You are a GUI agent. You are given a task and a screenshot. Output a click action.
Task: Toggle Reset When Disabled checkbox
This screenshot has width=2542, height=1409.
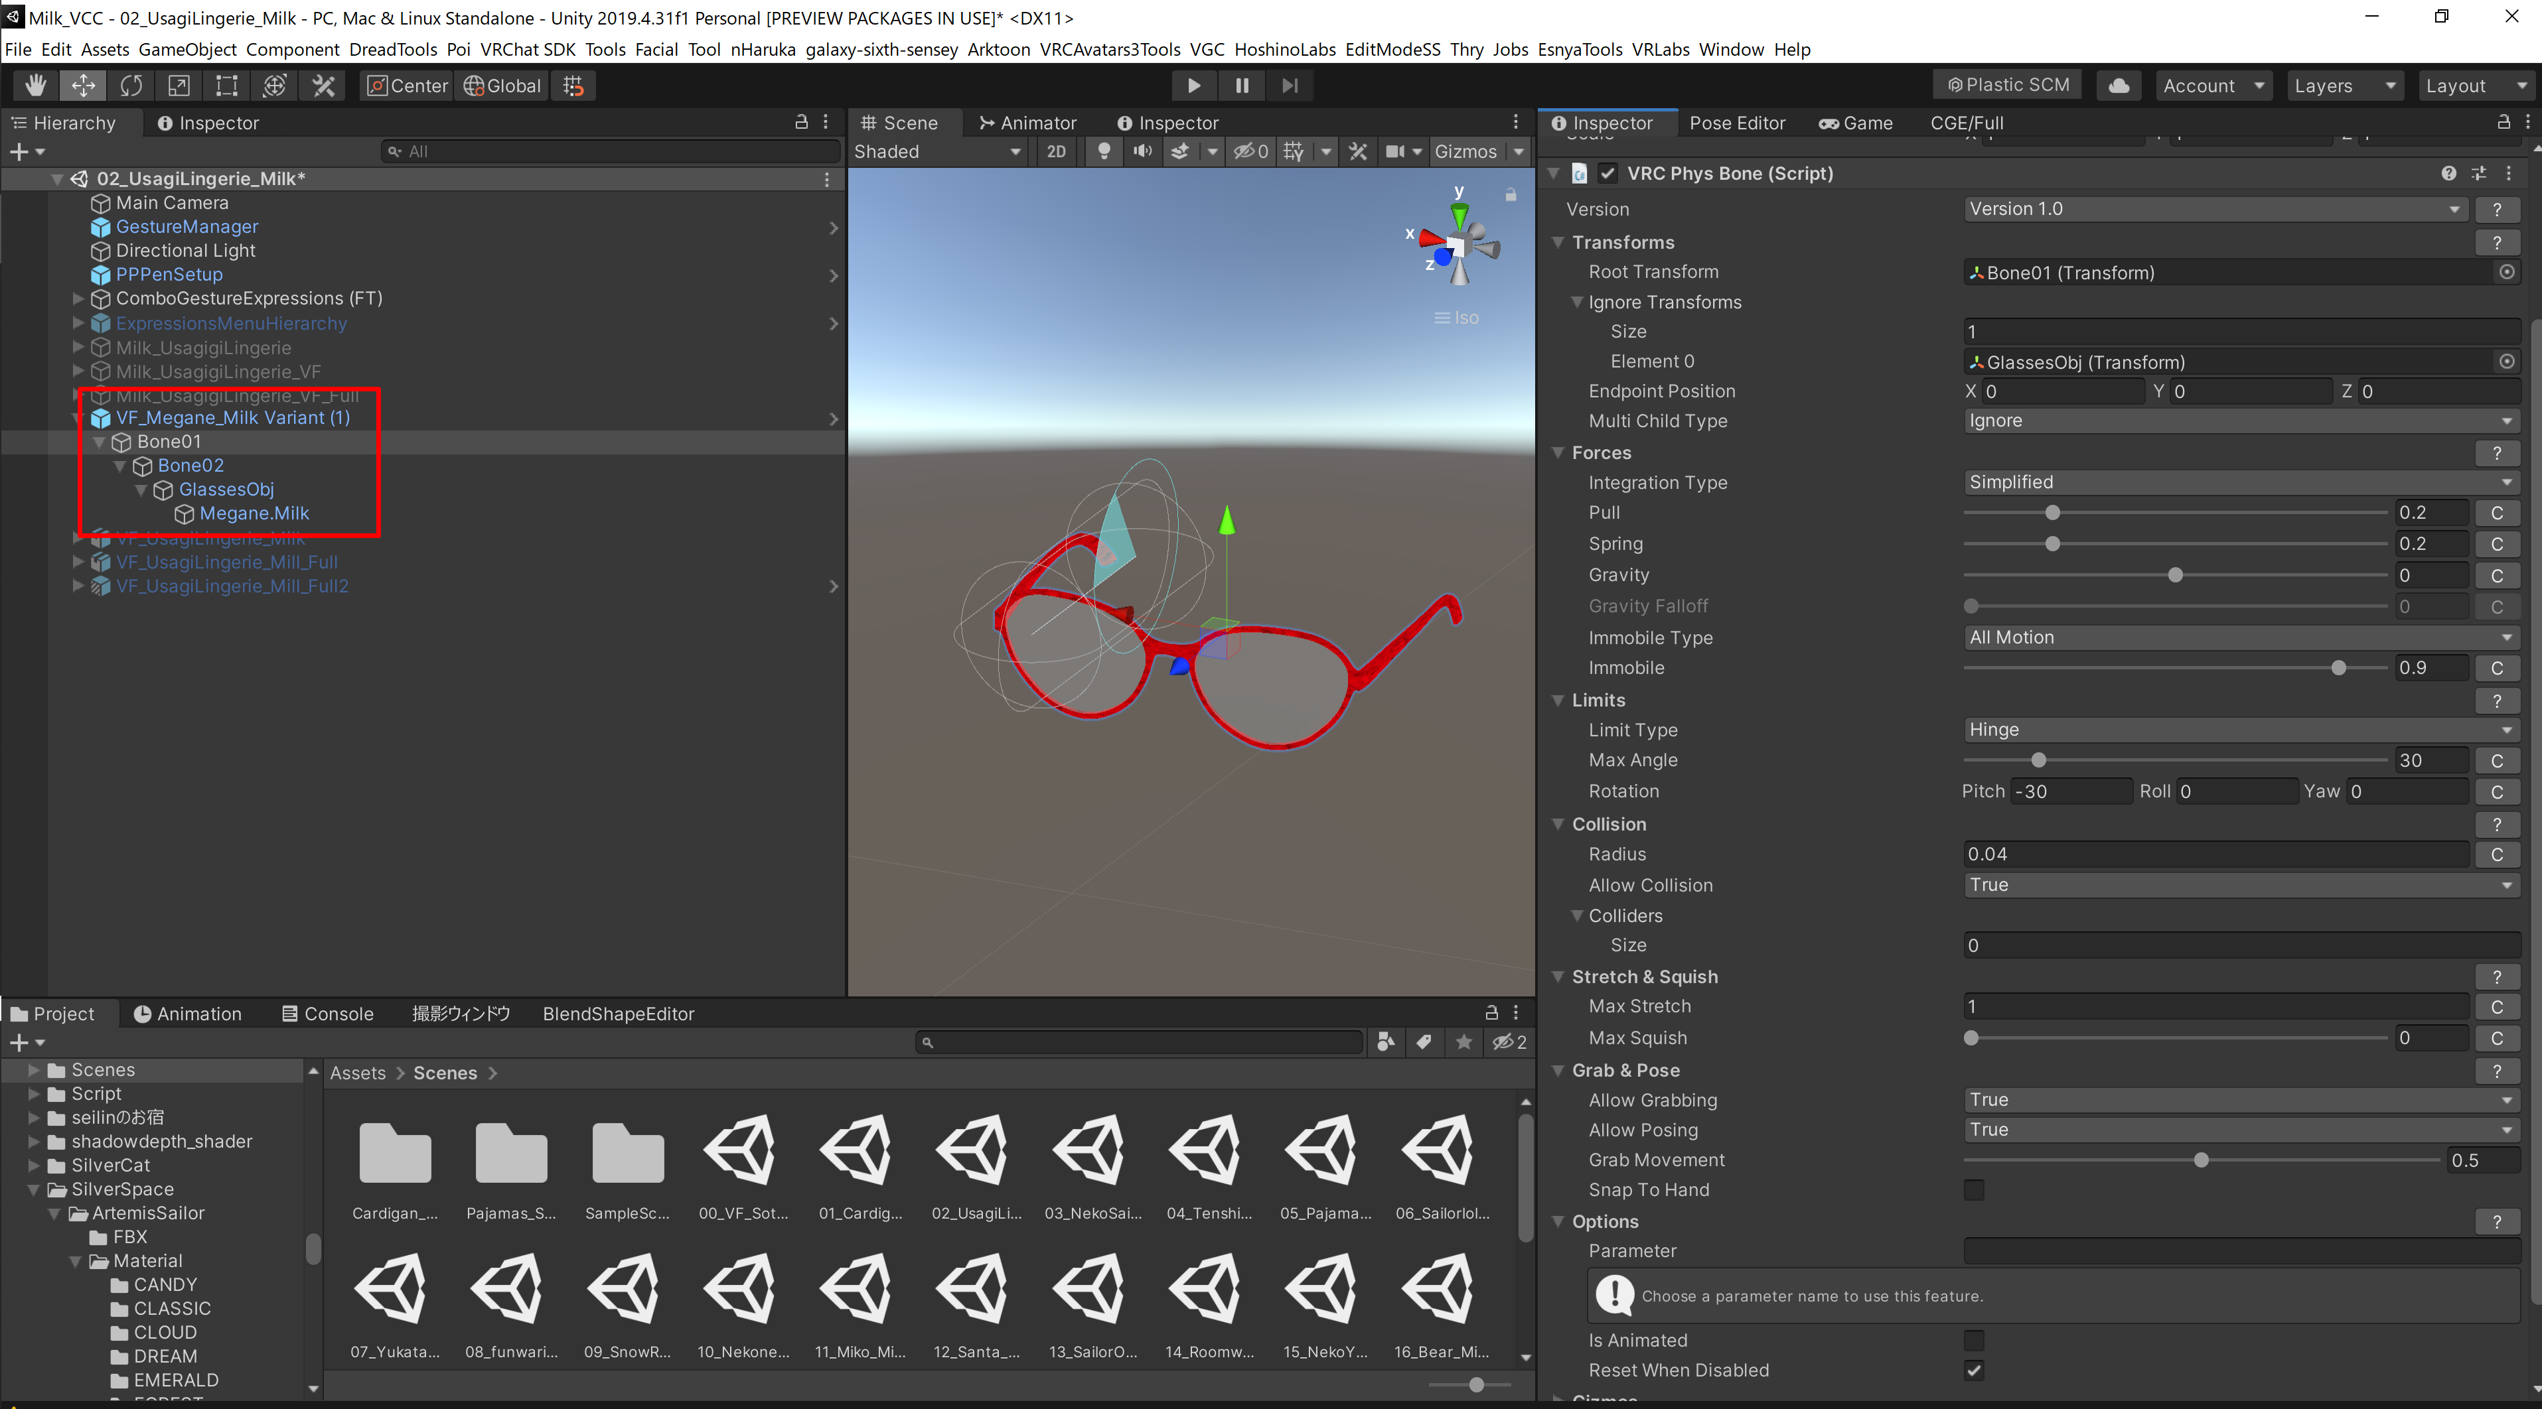click(1975, 1370)
